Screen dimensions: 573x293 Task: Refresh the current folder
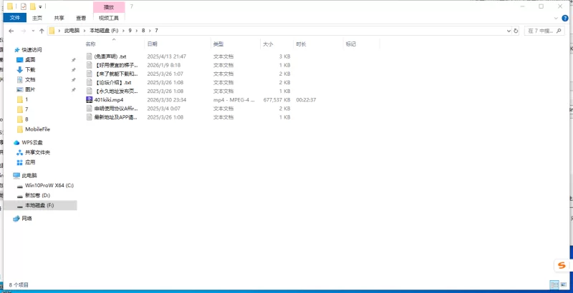coord(516,31)
